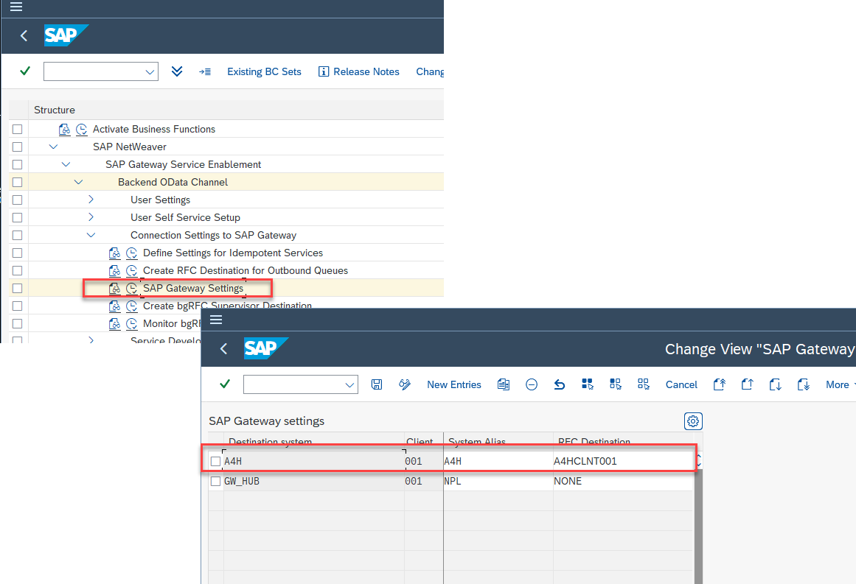Click the Previous Page icon
Image resolution: width=856 pixels, height=584 pixels.
click(x=748, y=384)
